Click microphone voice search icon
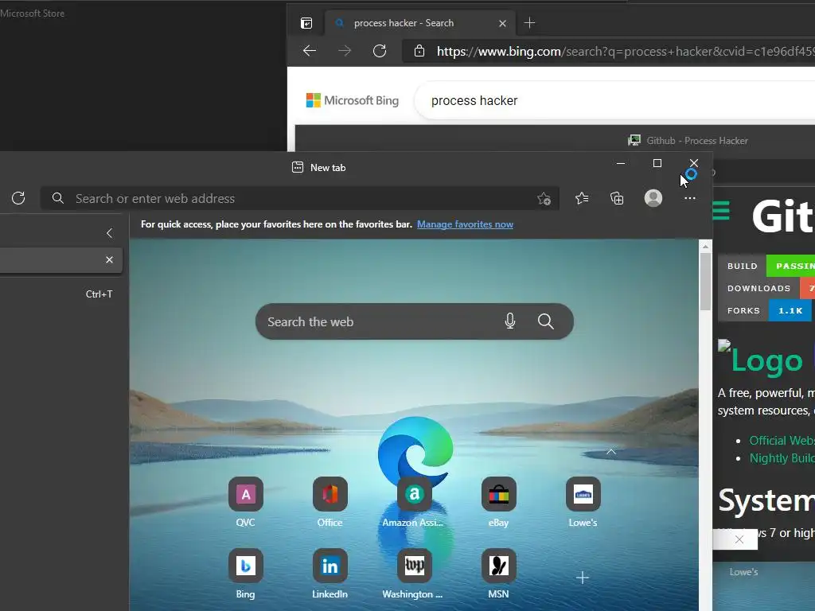The image size is (815, 611). pyautogui.click(x=510, y=321)
